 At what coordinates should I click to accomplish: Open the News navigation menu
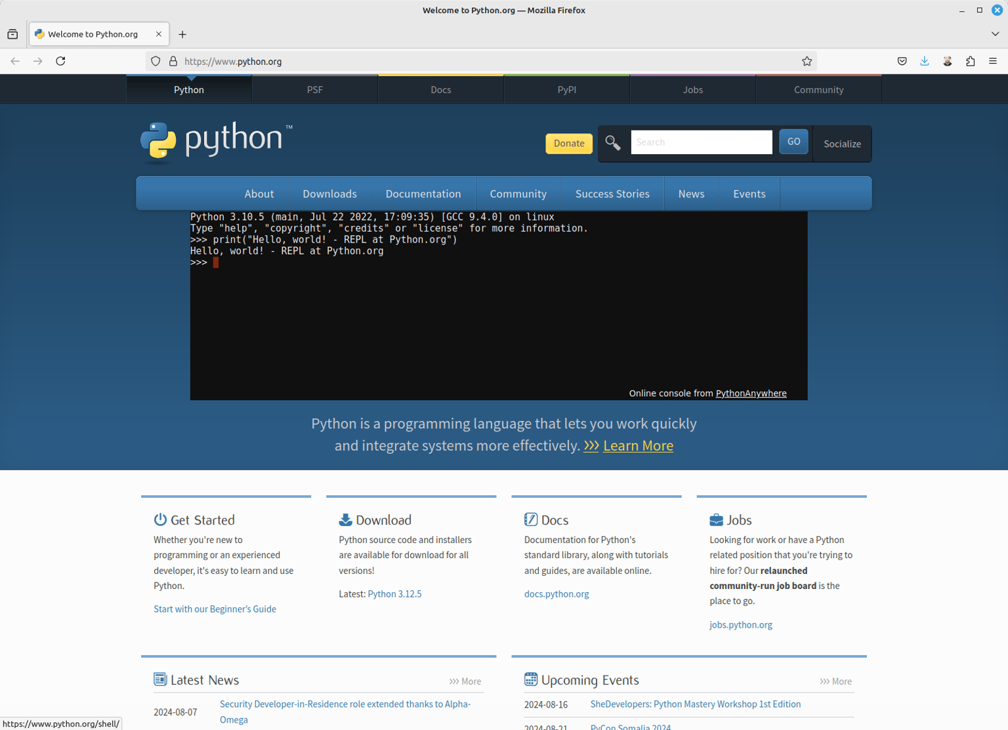point(692,193)
